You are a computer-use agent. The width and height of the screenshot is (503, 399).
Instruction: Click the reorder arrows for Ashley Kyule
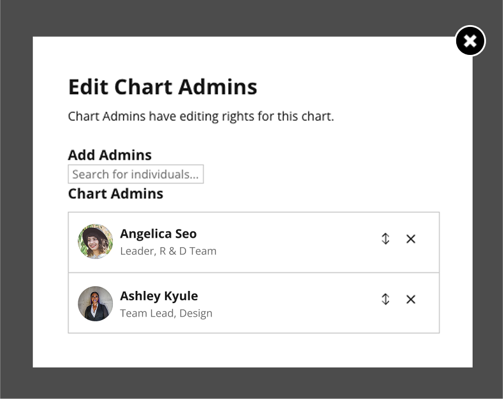pyautogui.click(x=385, y=299)
